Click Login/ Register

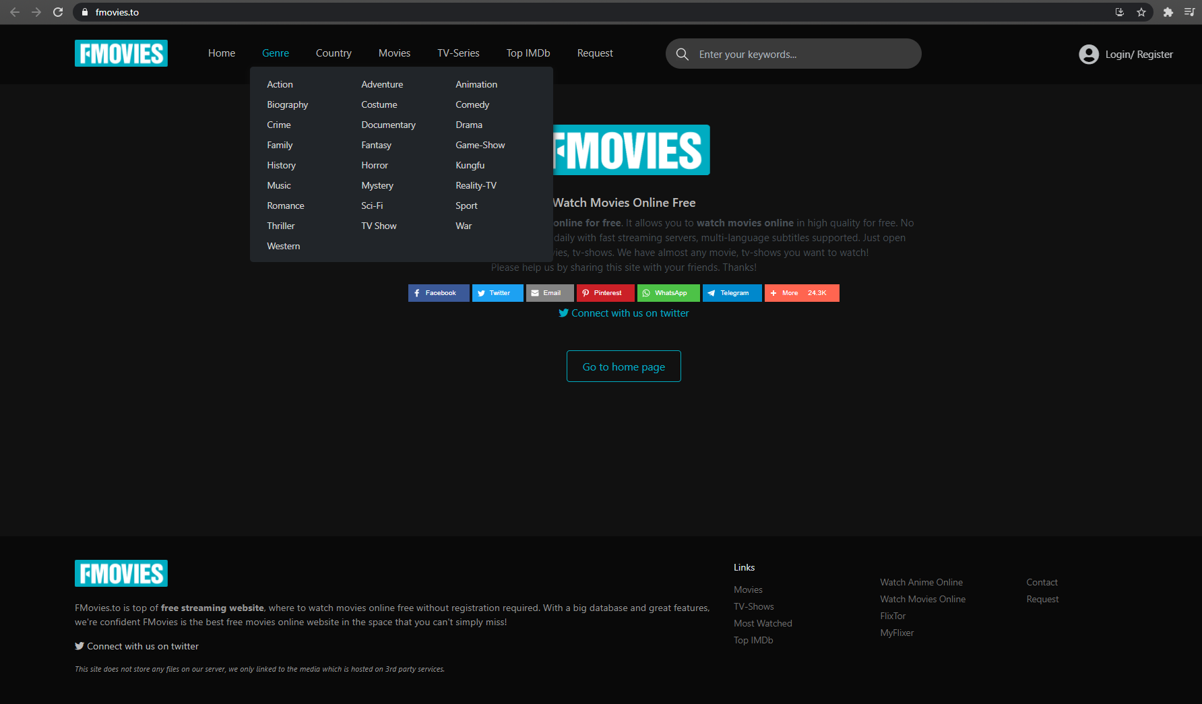1139,55
